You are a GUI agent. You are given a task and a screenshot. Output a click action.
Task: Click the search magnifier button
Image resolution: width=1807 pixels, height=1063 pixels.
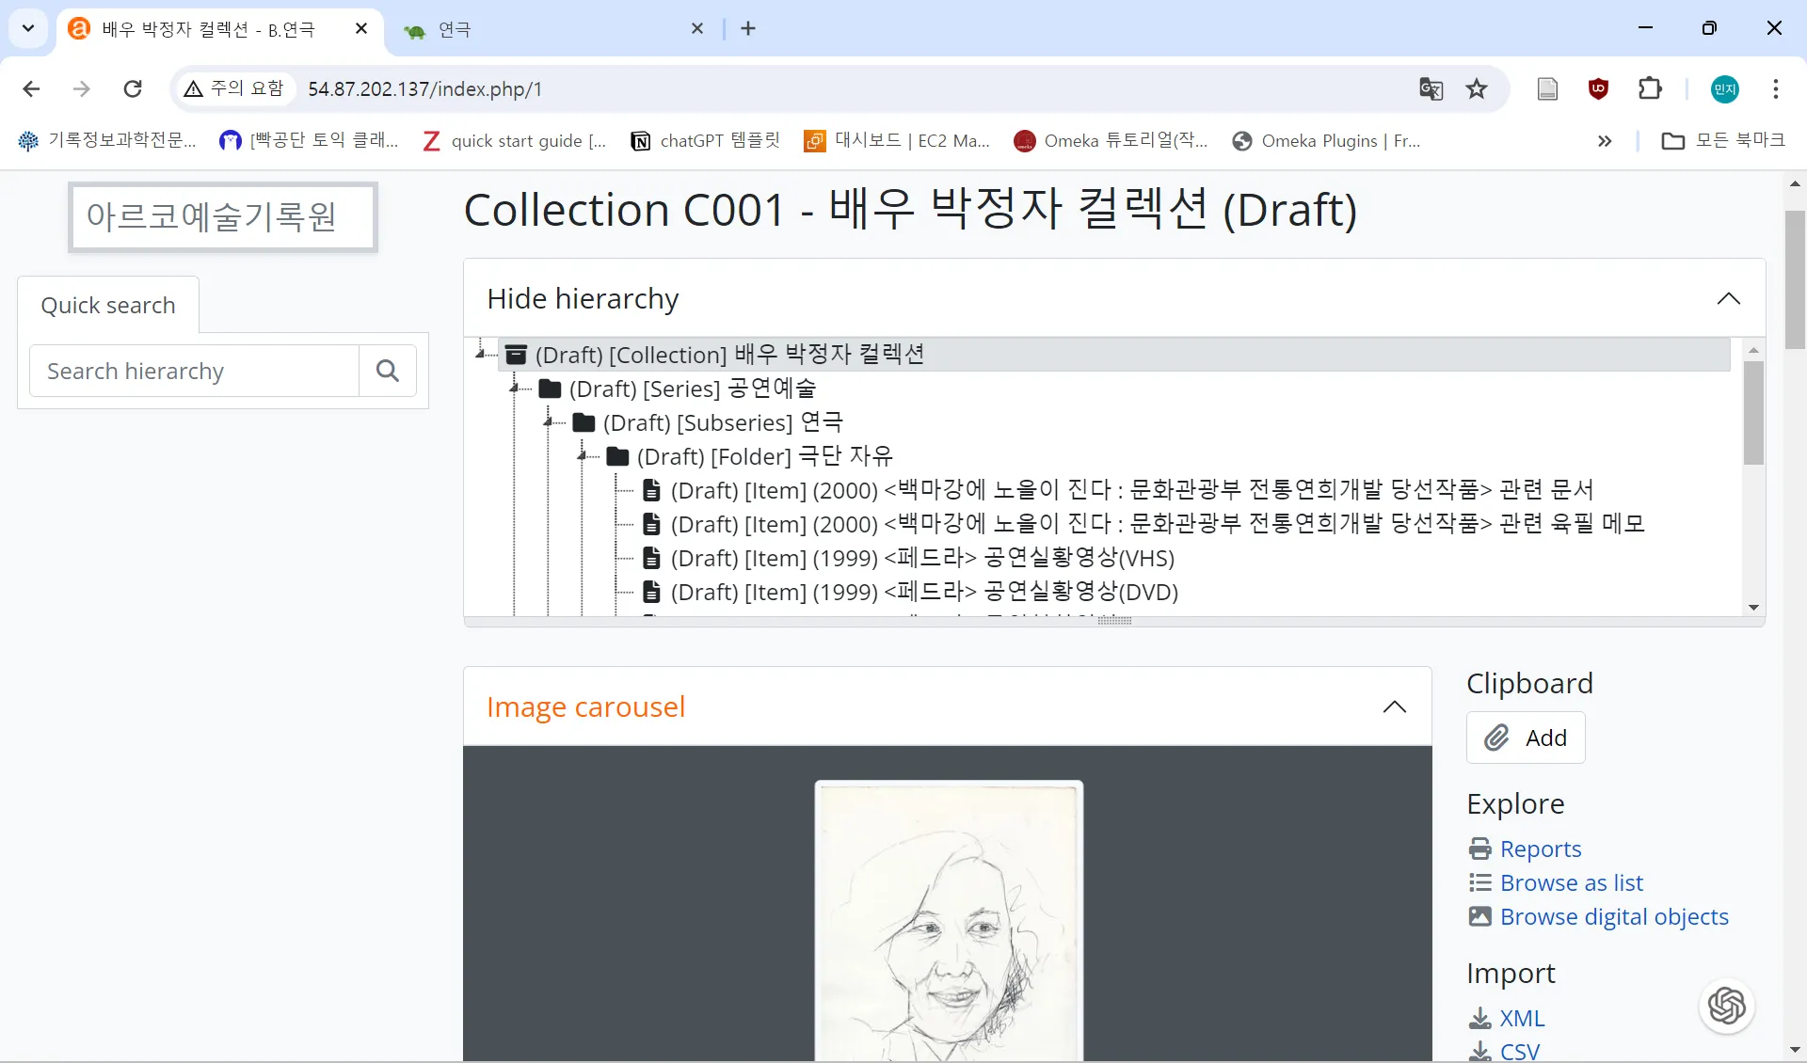point(387,371)
